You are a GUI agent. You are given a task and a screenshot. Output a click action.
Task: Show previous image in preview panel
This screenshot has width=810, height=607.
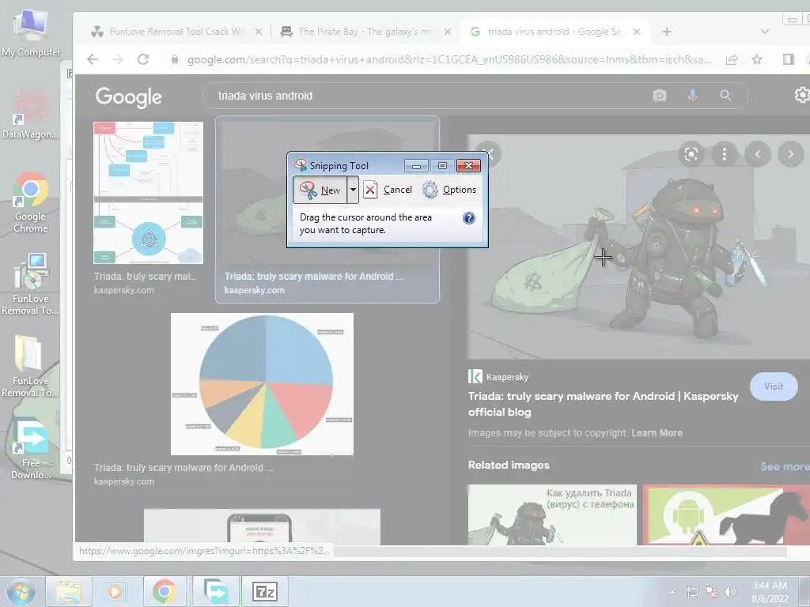757,154
